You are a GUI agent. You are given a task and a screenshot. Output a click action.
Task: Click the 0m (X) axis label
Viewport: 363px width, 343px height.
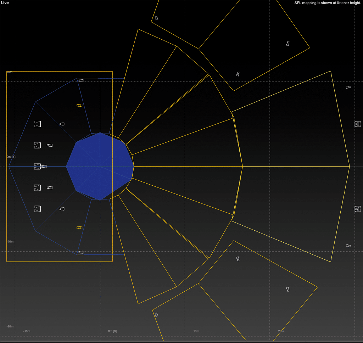point(112,331)
